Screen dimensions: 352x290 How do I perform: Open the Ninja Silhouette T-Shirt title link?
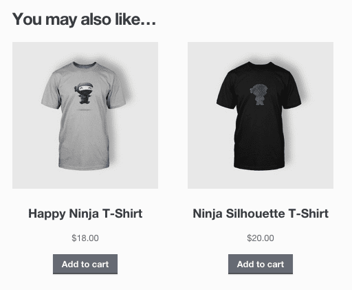pos(261,214)
